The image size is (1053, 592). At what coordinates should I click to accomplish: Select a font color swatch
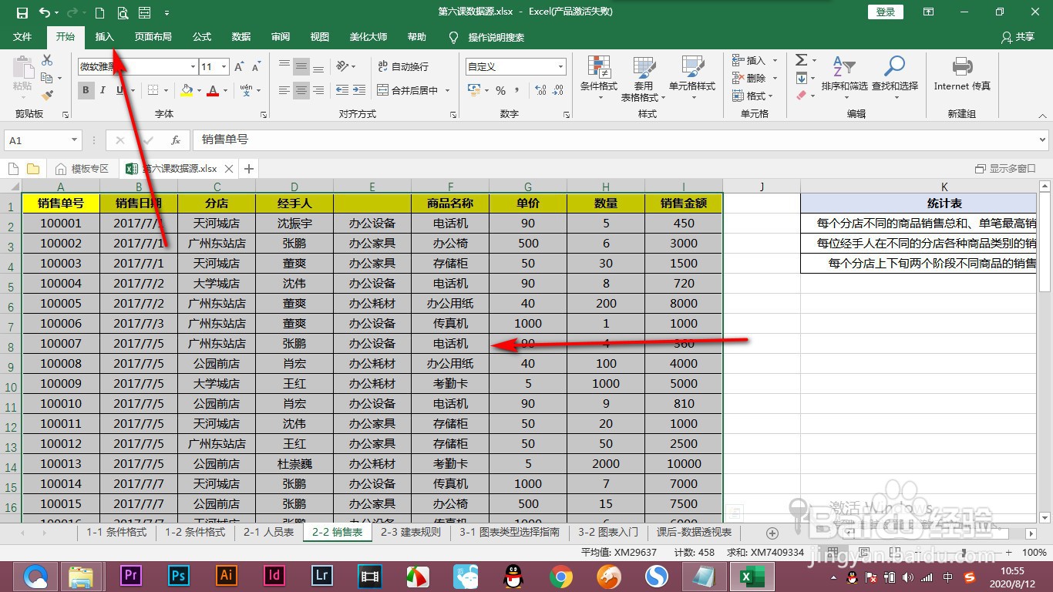213,90
